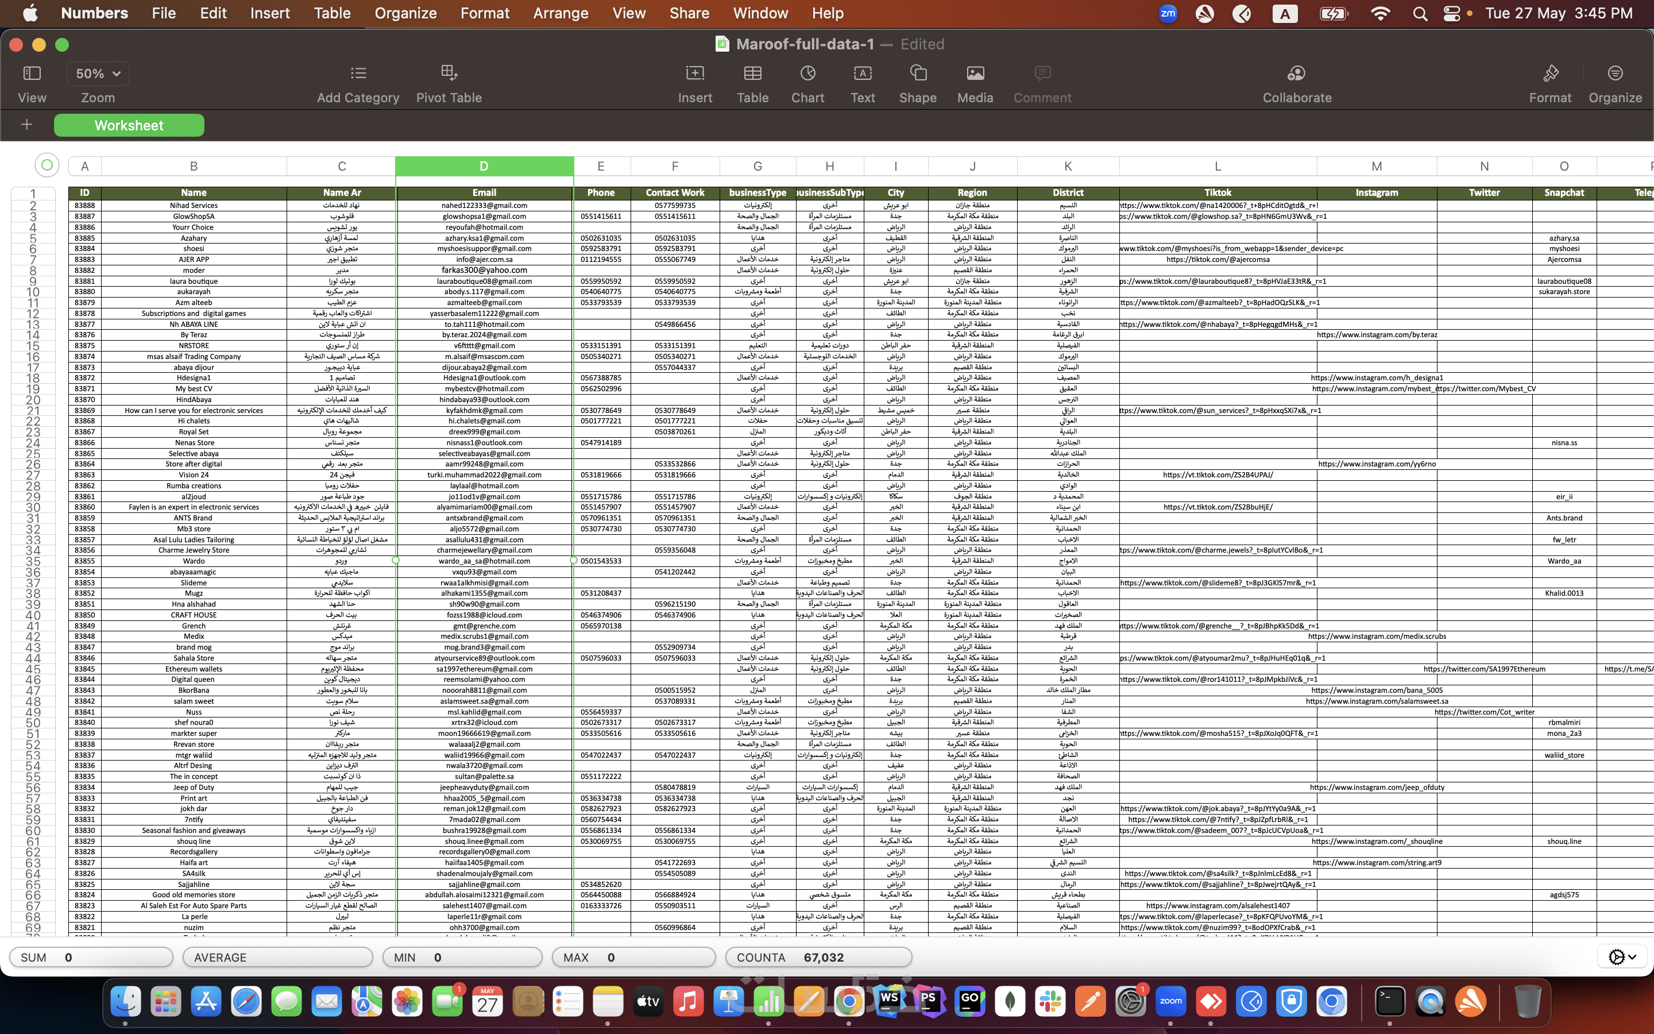Image resolution: width=1654 pixels, height=1034 pixels.
Task: Insert a Text box from the toolbar
Action: click(862, 73)
